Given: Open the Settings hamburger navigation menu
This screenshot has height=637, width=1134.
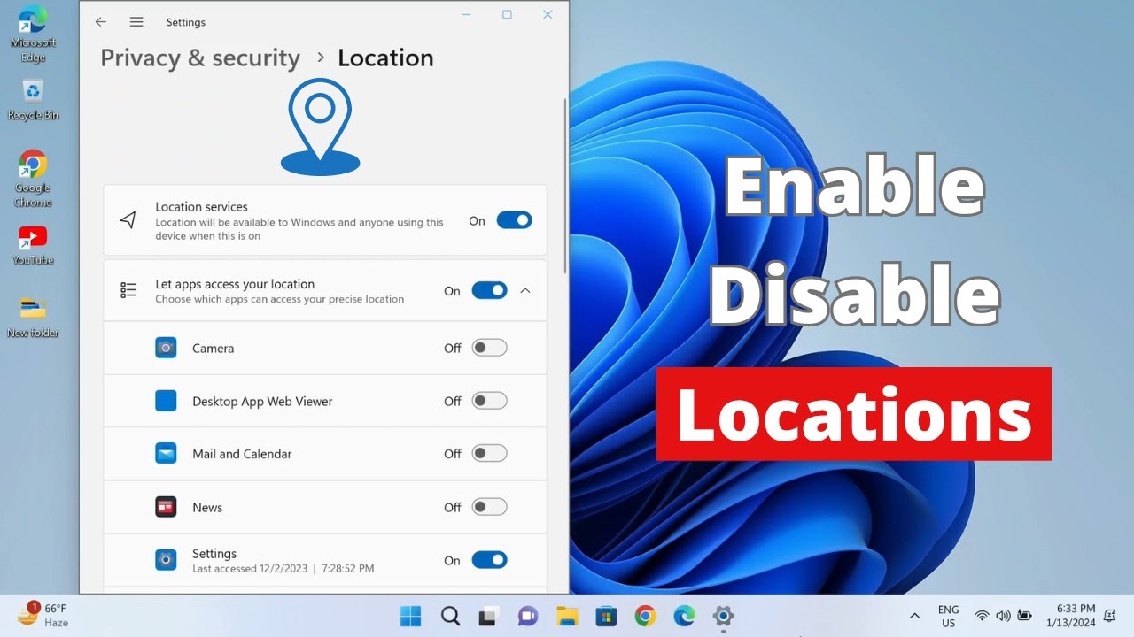Looking at the screenshot, I should 136,21.
